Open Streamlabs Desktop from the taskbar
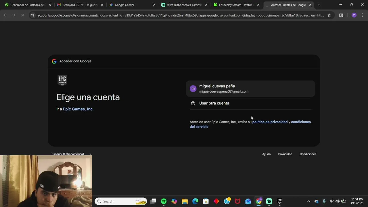 [x=269, y=201]
